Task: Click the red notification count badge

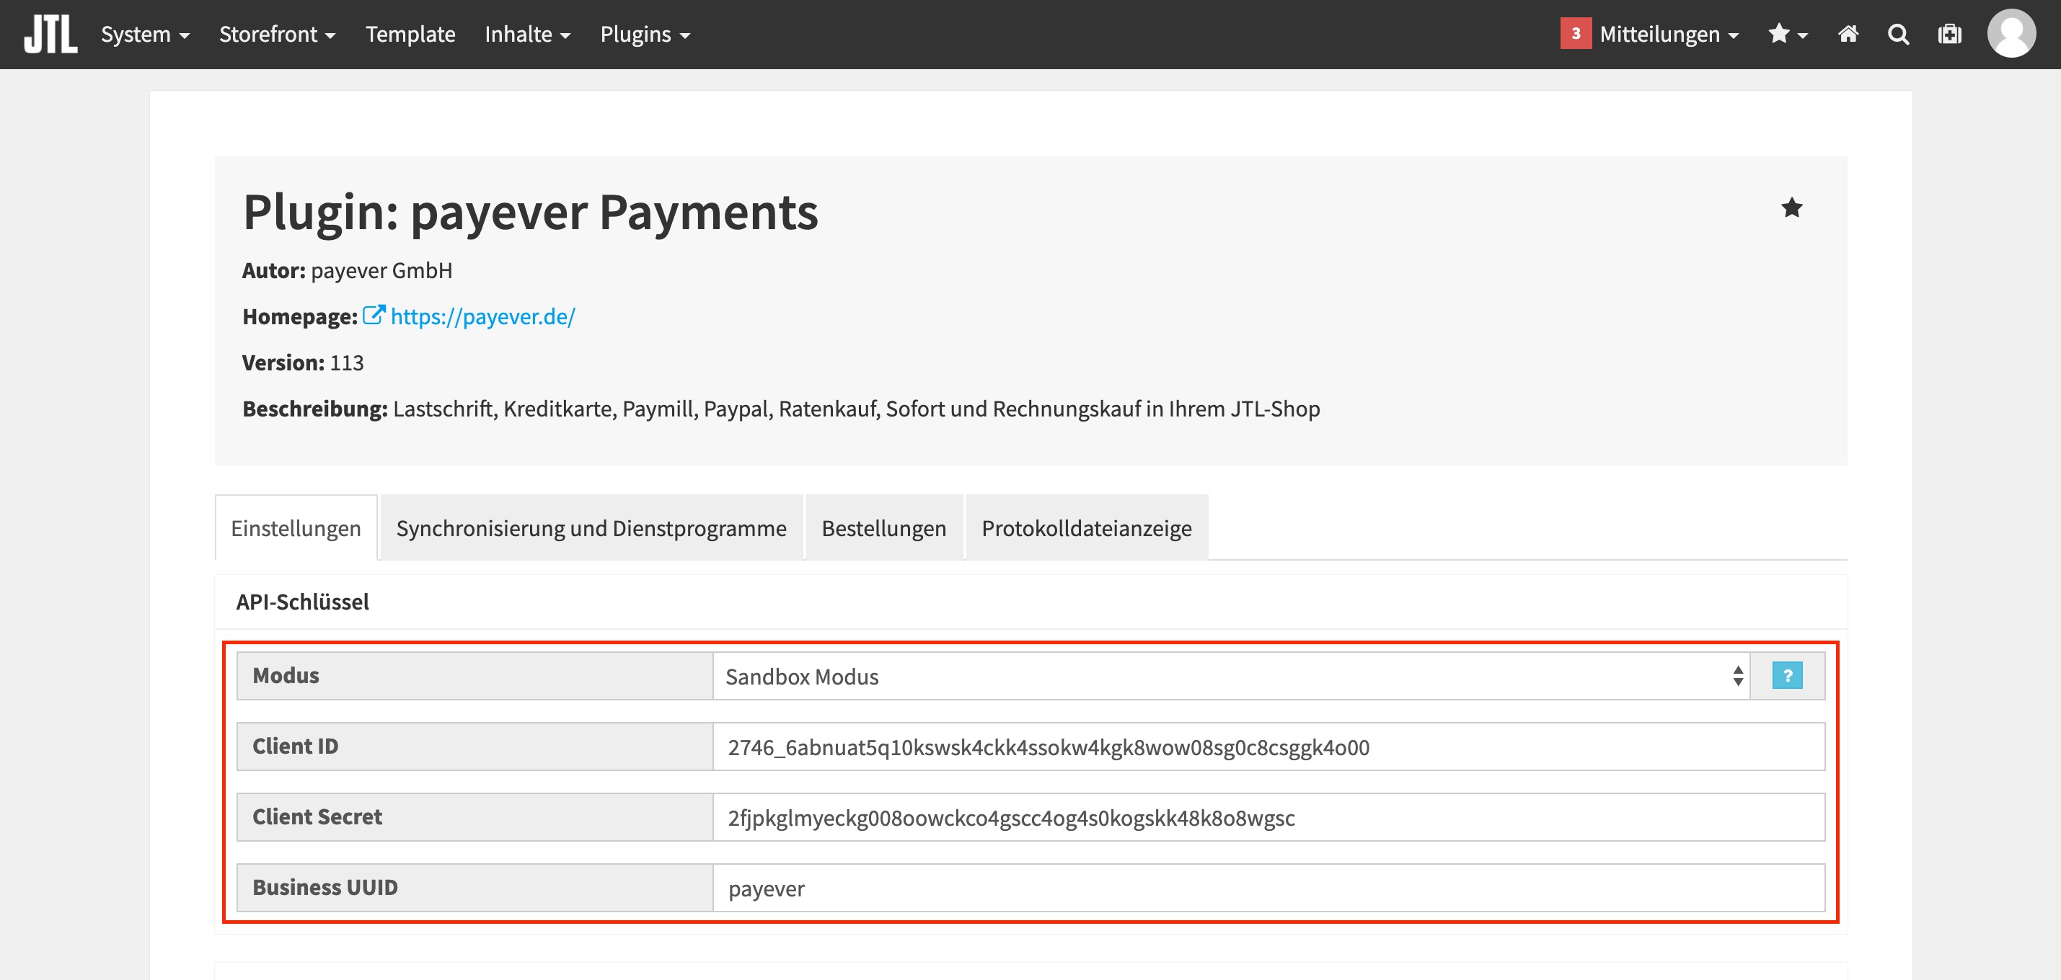Action: pos(1576,34)
